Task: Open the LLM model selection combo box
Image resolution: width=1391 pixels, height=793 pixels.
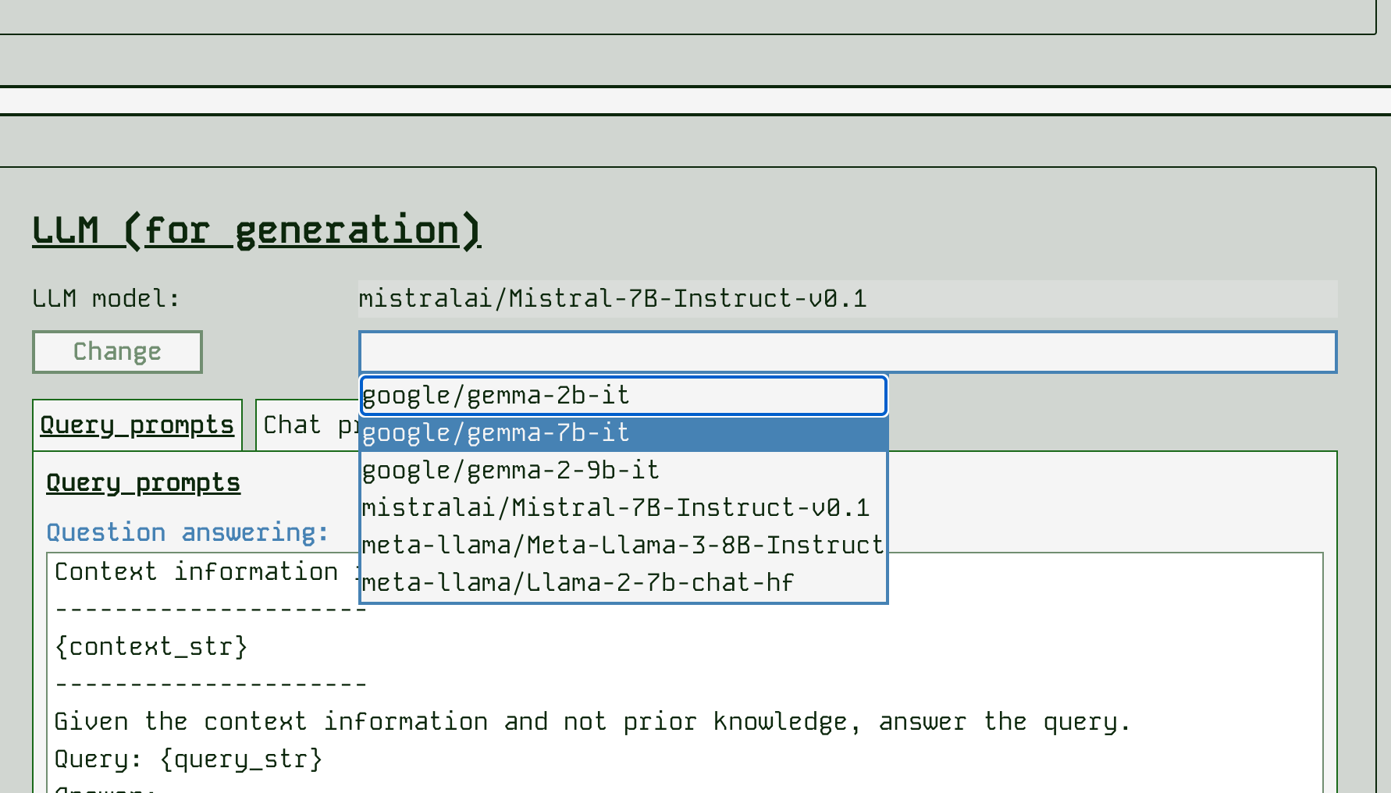Action: coord(847,352)
